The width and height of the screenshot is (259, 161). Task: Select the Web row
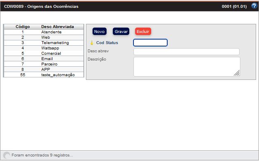44,37
